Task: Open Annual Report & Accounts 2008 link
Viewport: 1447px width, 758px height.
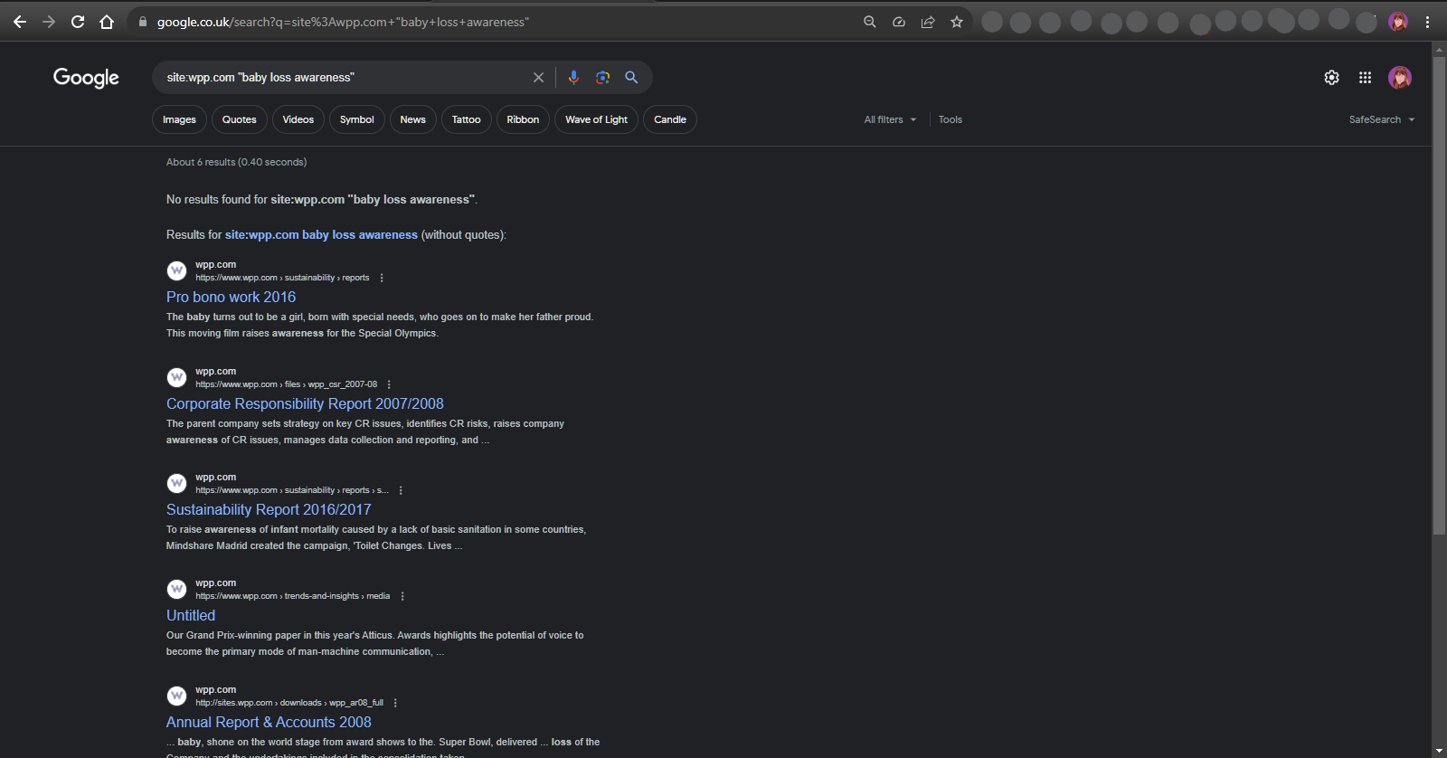Action: pyautogui.click(x=269, y=722)
